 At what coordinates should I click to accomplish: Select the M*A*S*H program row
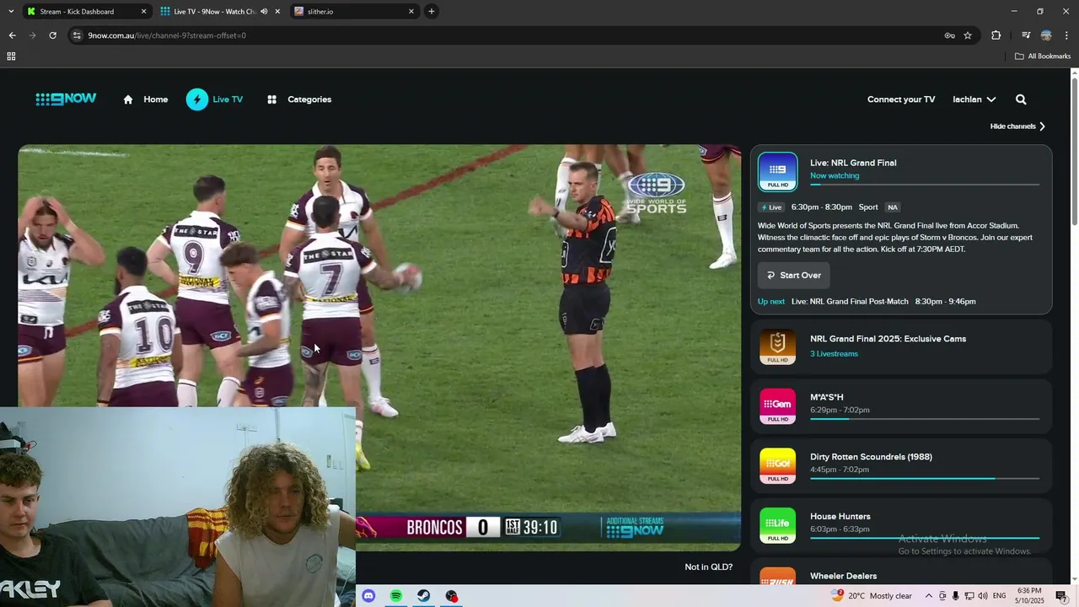click(901, 406)
